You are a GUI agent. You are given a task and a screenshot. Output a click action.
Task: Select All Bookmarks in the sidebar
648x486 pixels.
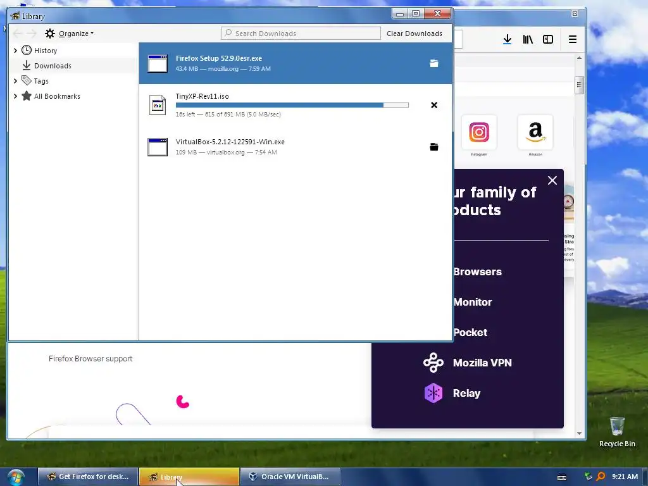click(57, 96)
